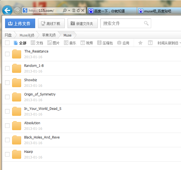Filter by 应用 applications

[x=123, y=43]
